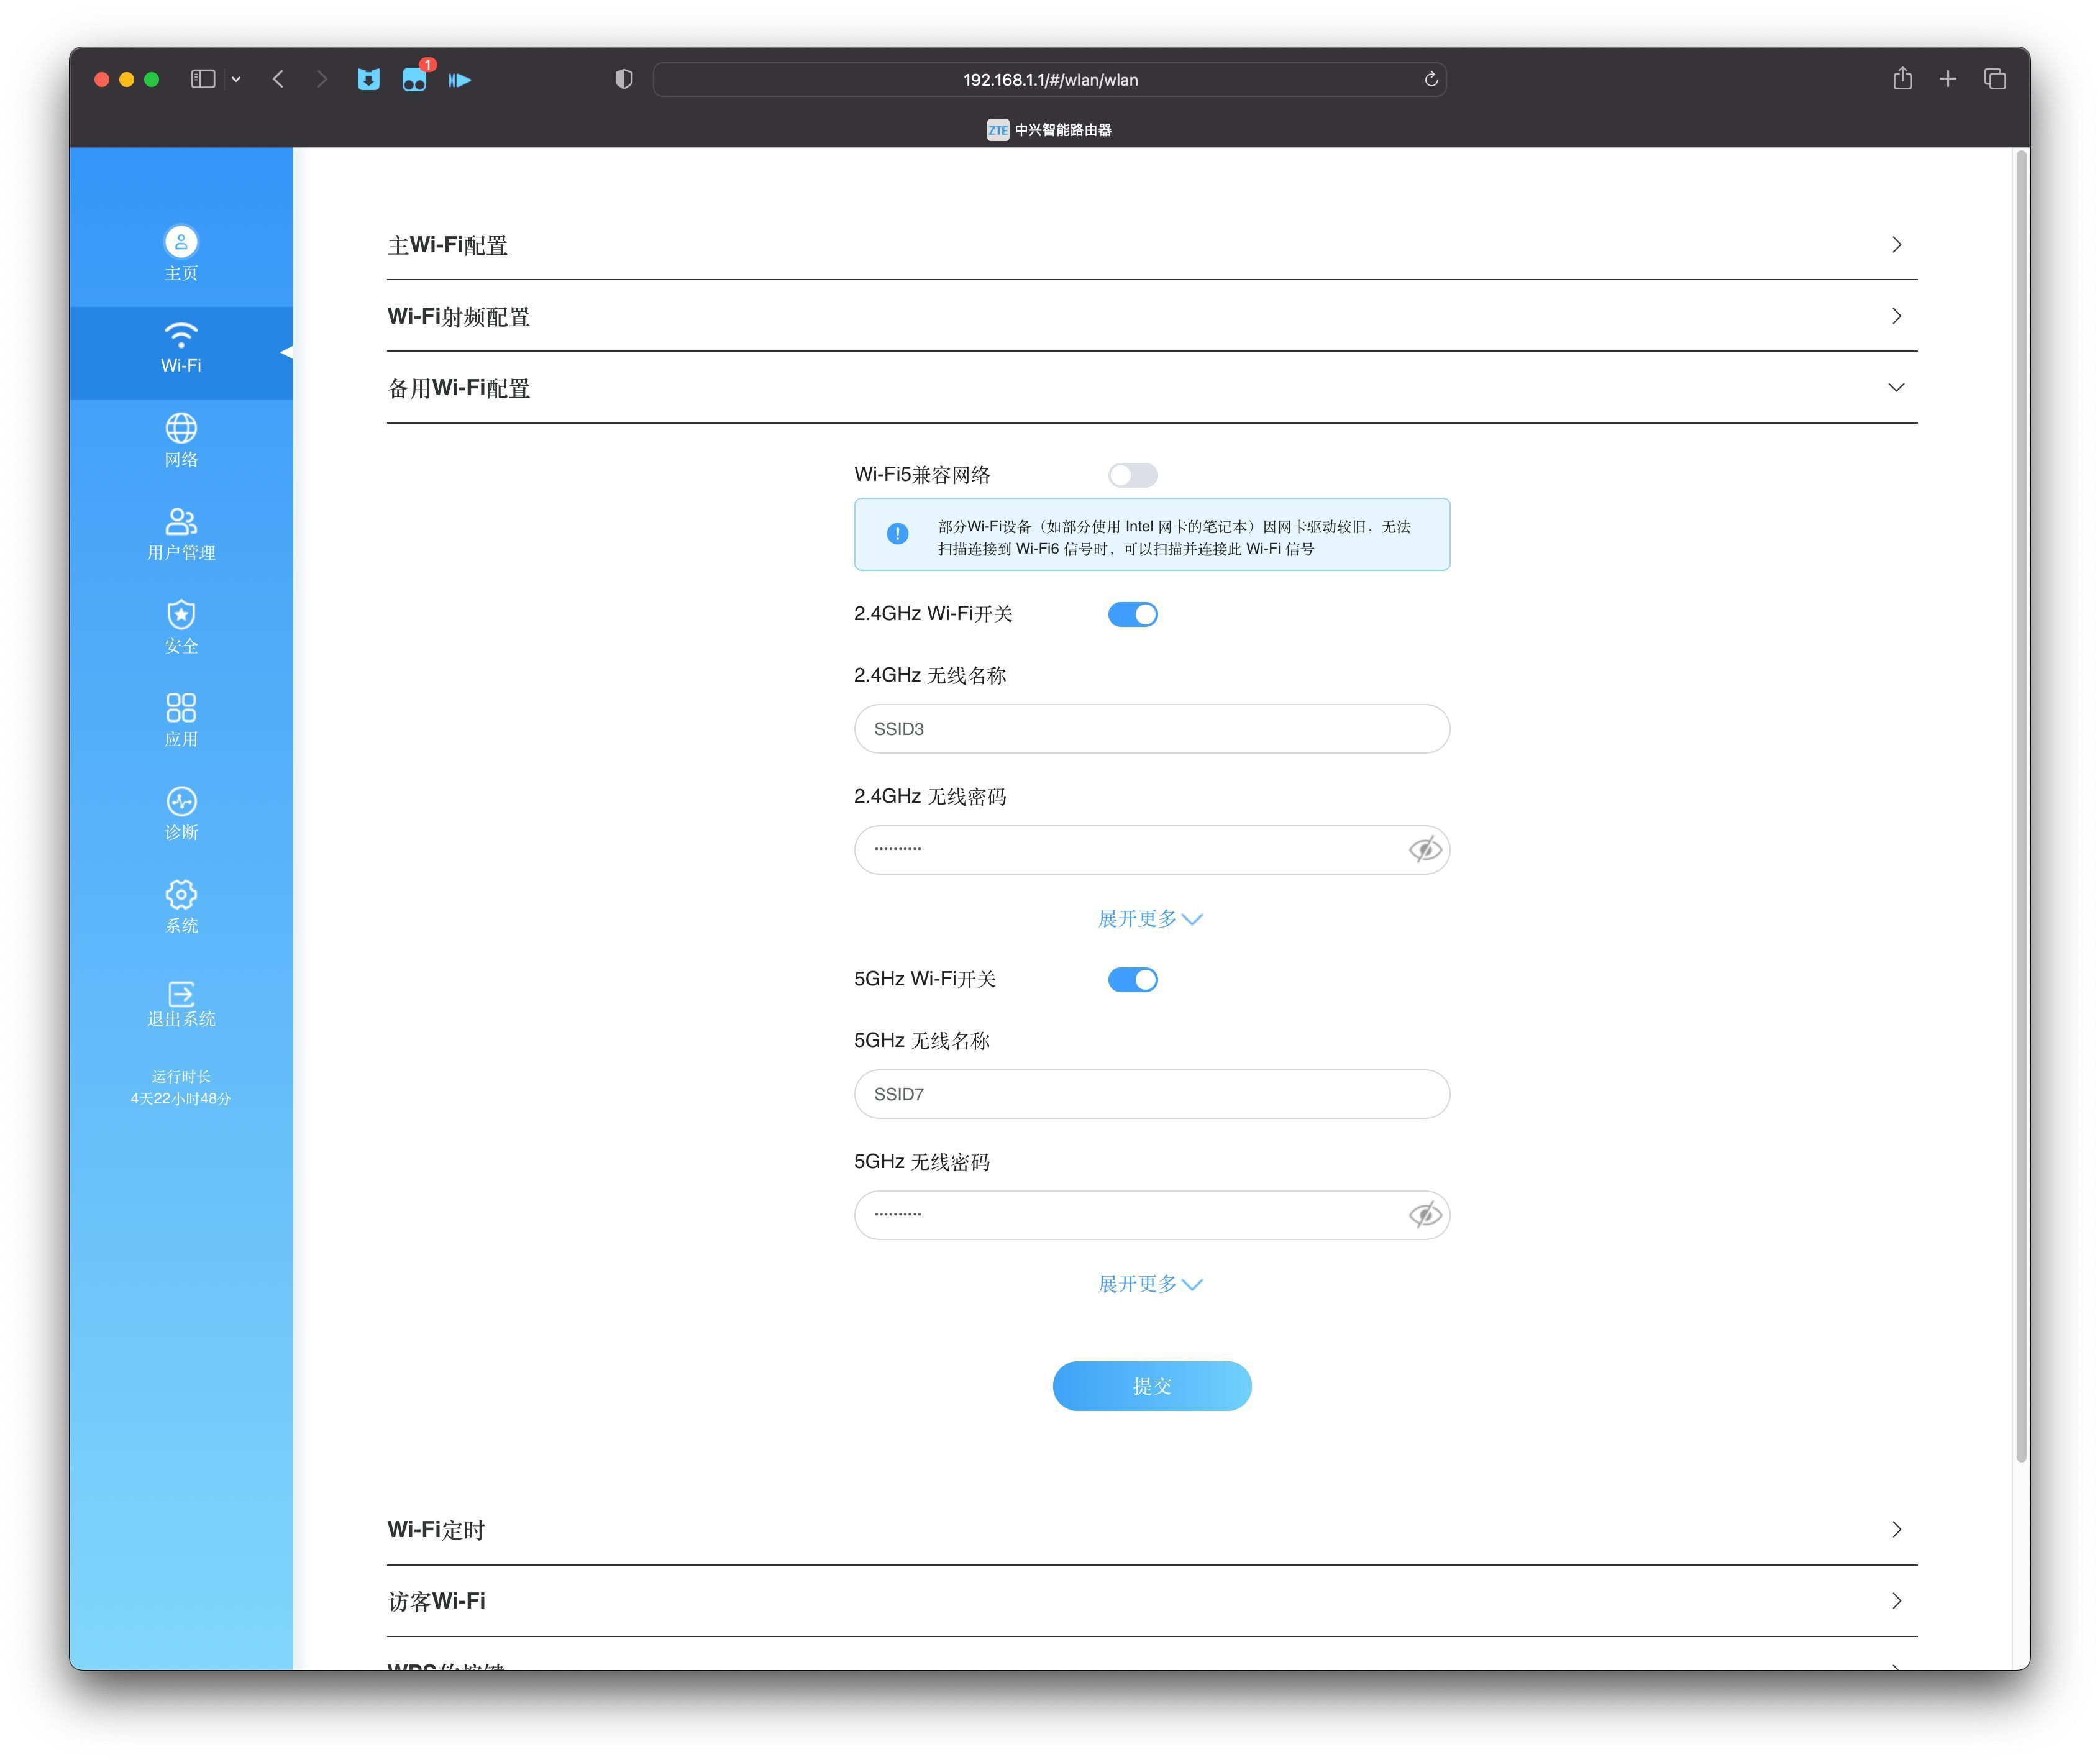
Task: Open a new tab with the plus icon
Action: (1948, 79)
